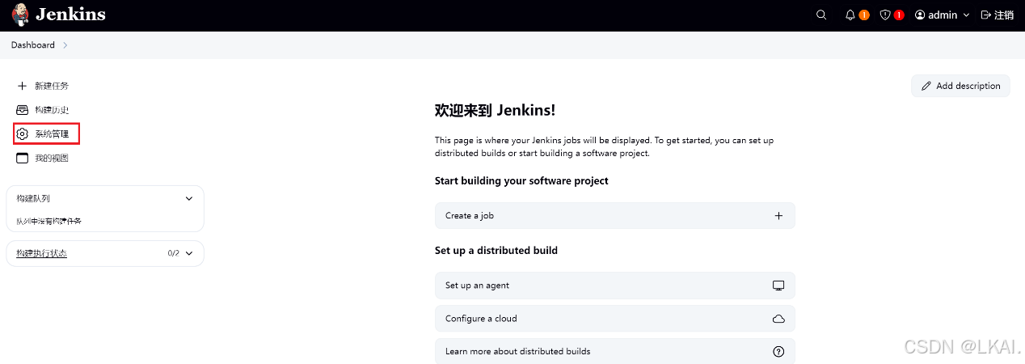Image resolution: width=1025 pixels, height=364 pixels.
Task: Click the 注销 logout arrow icon
Action: click(x=985, y=15)
